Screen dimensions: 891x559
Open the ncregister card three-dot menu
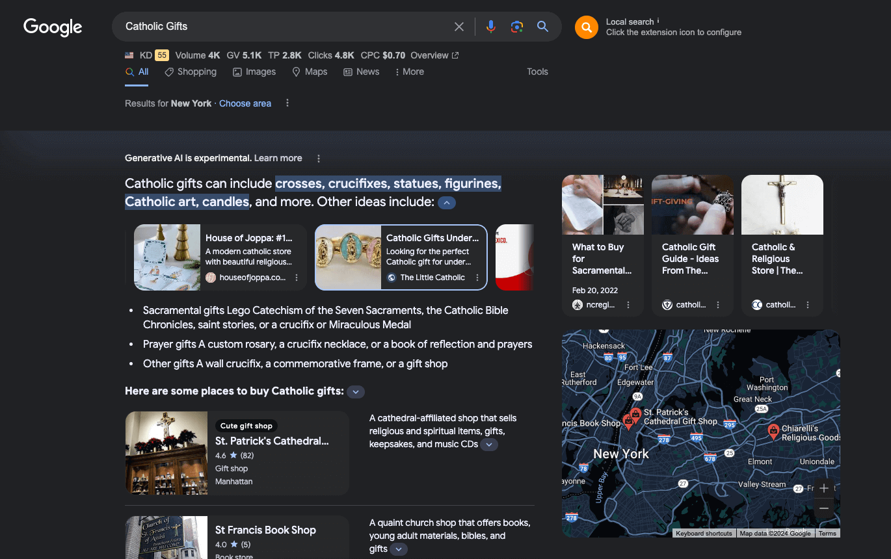[x=628, y=305]
